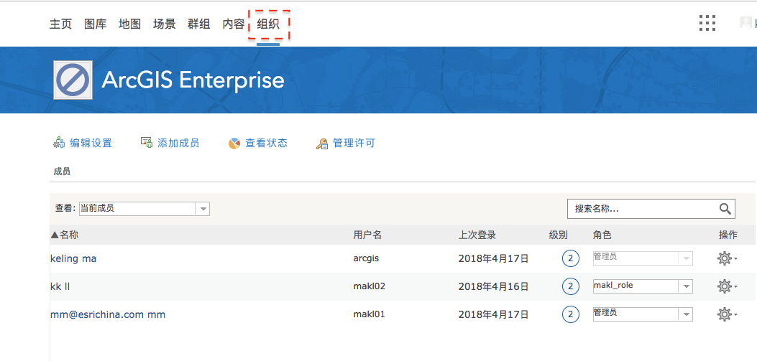Screen dimensions: 757x361
Task: Select the 组织 tab
Action: pyautogui.click(x=268, y=24)
